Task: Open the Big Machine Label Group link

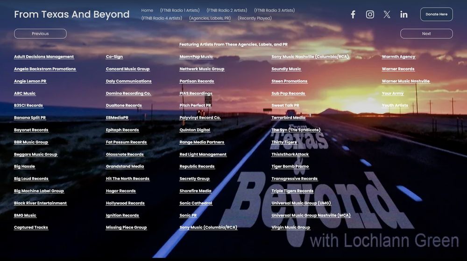Action: coord(39,191)
